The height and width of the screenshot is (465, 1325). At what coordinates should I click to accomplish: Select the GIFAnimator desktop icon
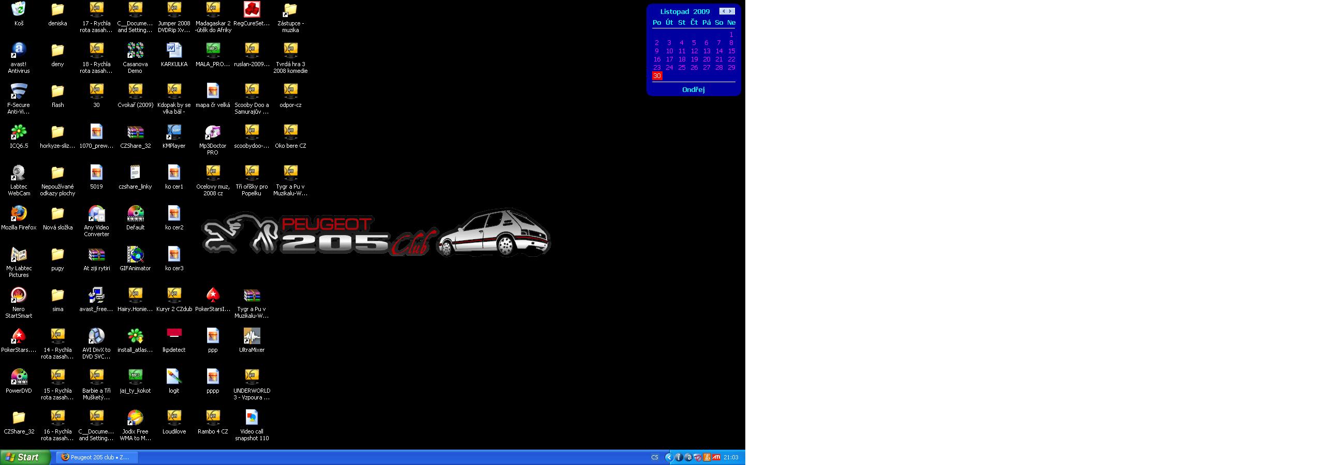135,254
